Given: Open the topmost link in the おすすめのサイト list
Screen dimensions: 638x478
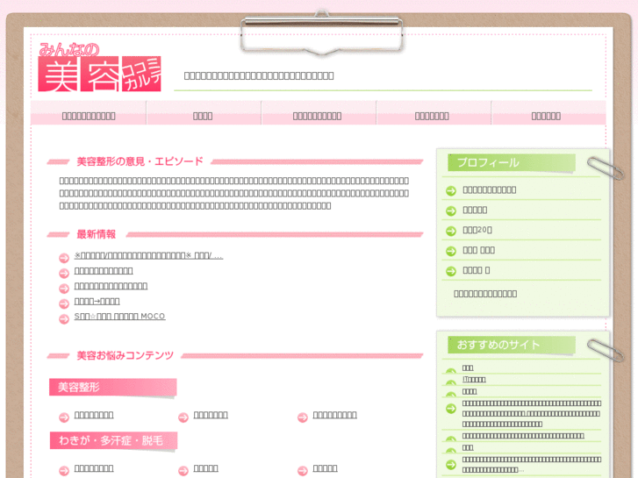Looking at the screenshot, I should [468, 367].
